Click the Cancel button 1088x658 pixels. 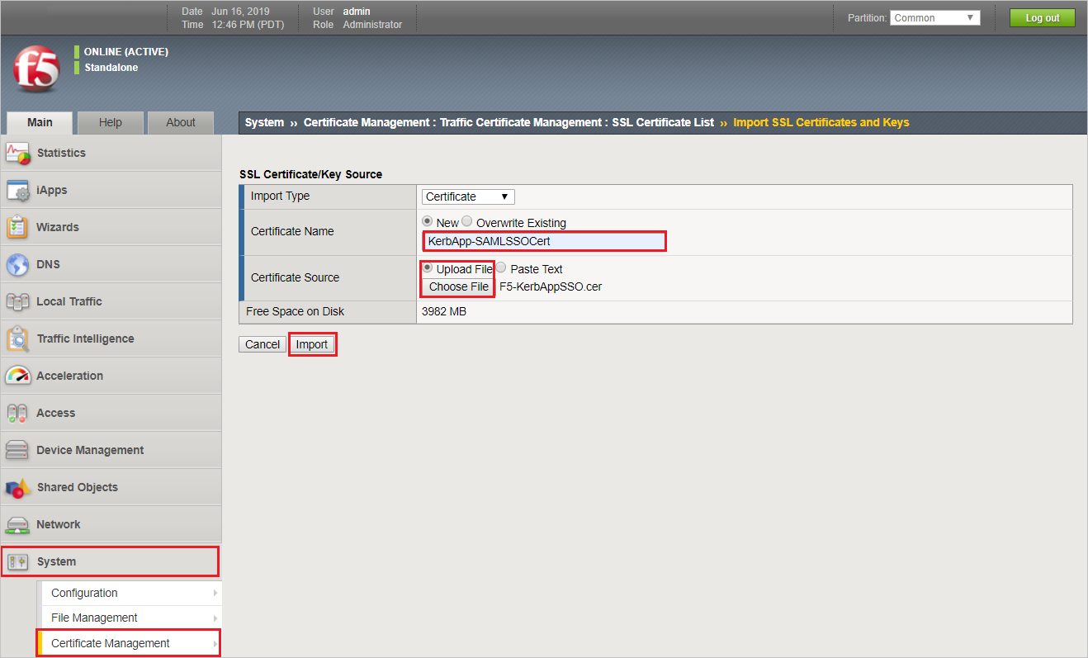[x=263, y=344]
